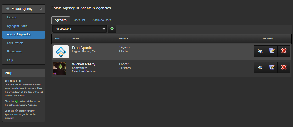Open the Help sidebar menu item
Screen dimensions: 293x127
[10, 60]
